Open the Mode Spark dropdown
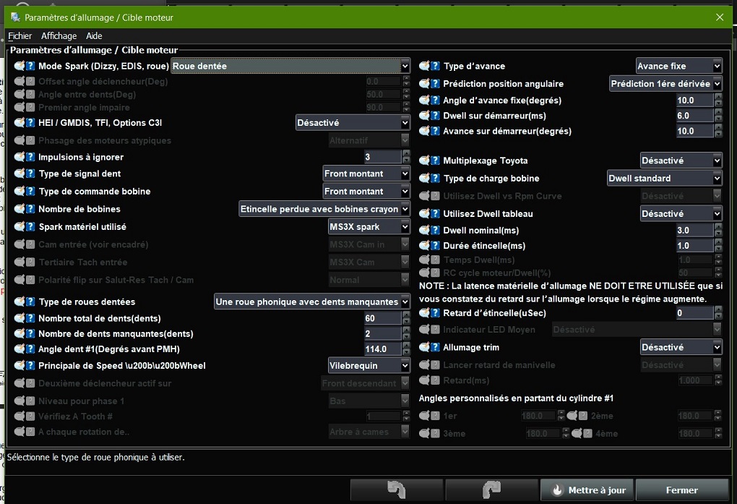The height and width of the screenshot is (504, 737). (x=290, y=66)
